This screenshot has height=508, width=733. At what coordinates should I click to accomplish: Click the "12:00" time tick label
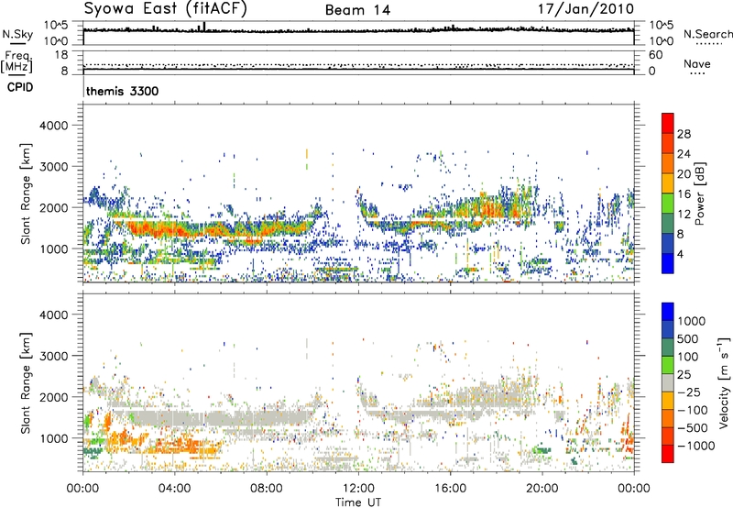point(358,489)
